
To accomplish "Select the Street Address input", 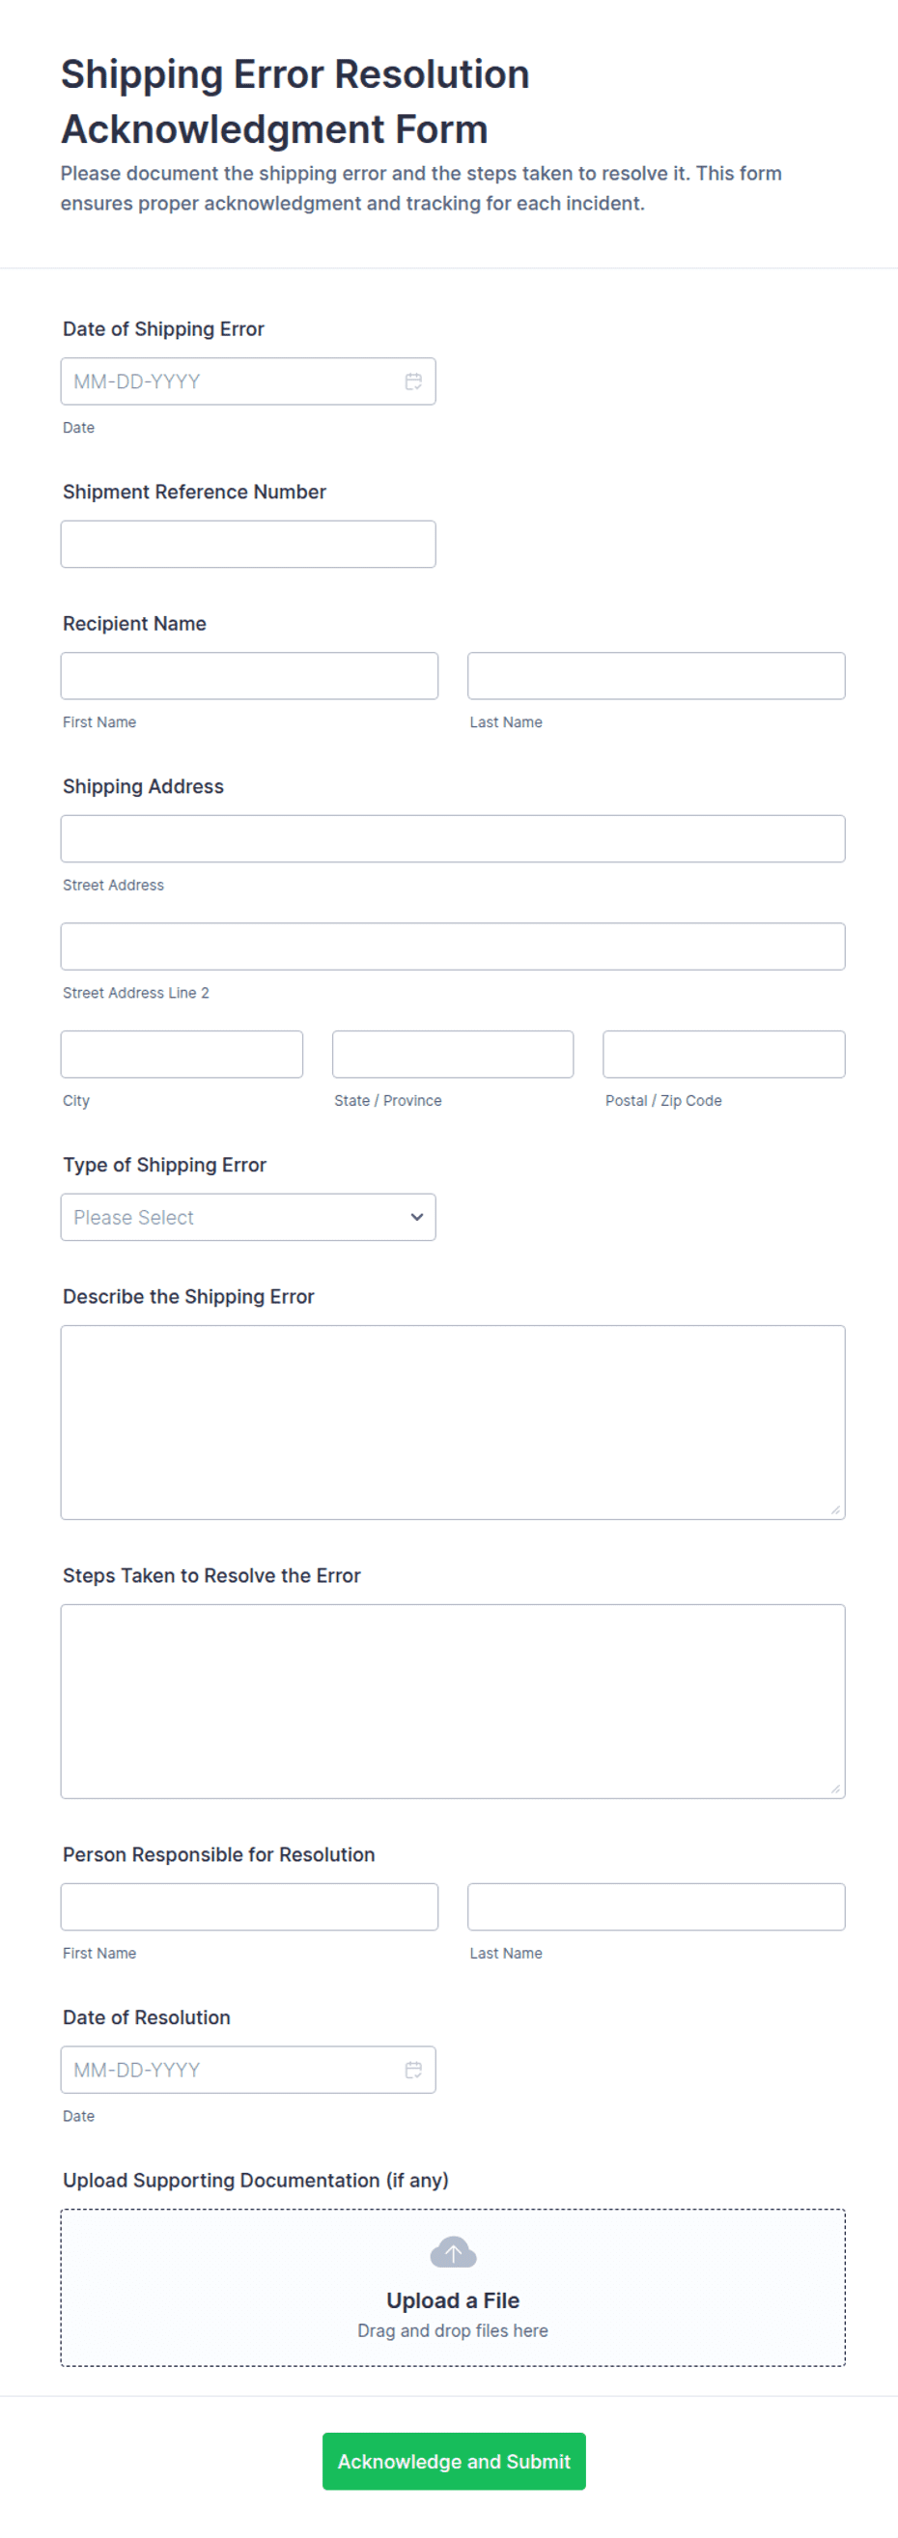I will point(453,838).
